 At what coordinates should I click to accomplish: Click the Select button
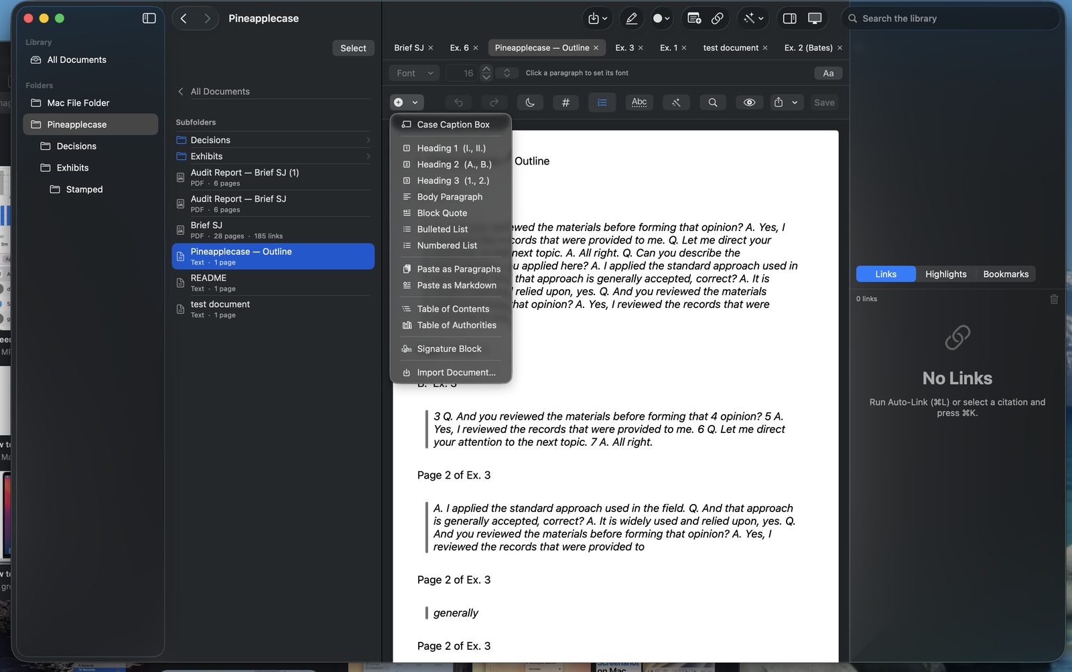tap(353, 48)
